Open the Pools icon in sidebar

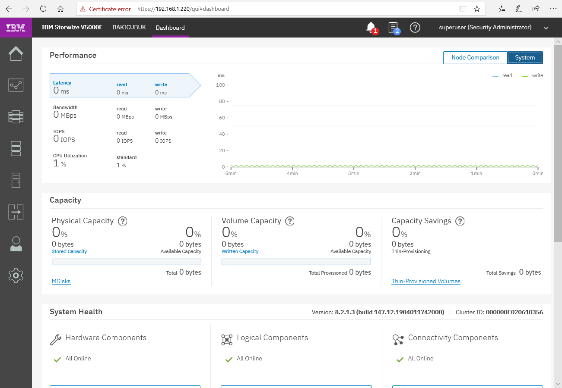coord(16,117)
